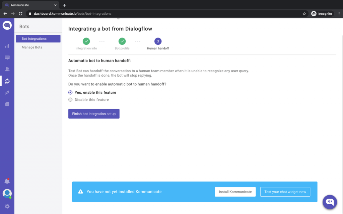Open the Users person icon in sidebar
The image size is (343, 214).
coord(7,69)
